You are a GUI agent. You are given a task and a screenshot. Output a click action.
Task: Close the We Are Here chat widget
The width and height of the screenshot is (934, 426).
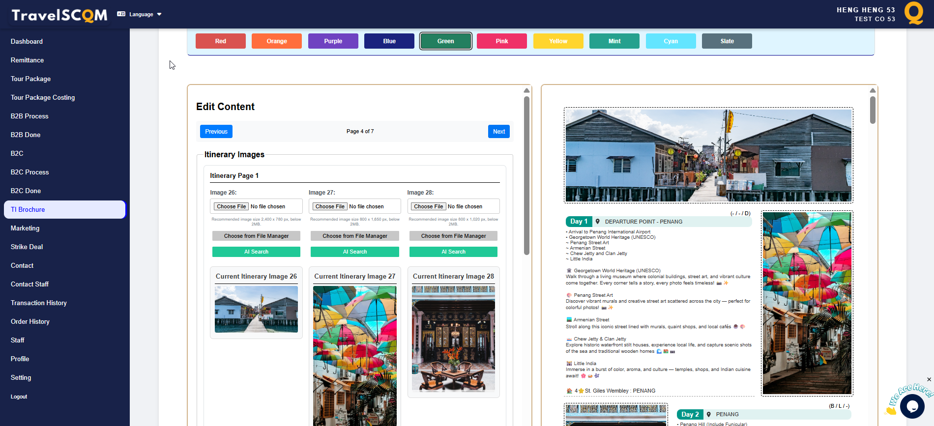[929, 379]
